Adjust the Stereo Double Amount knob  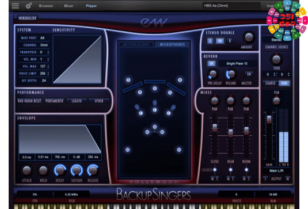pos(249,37)
